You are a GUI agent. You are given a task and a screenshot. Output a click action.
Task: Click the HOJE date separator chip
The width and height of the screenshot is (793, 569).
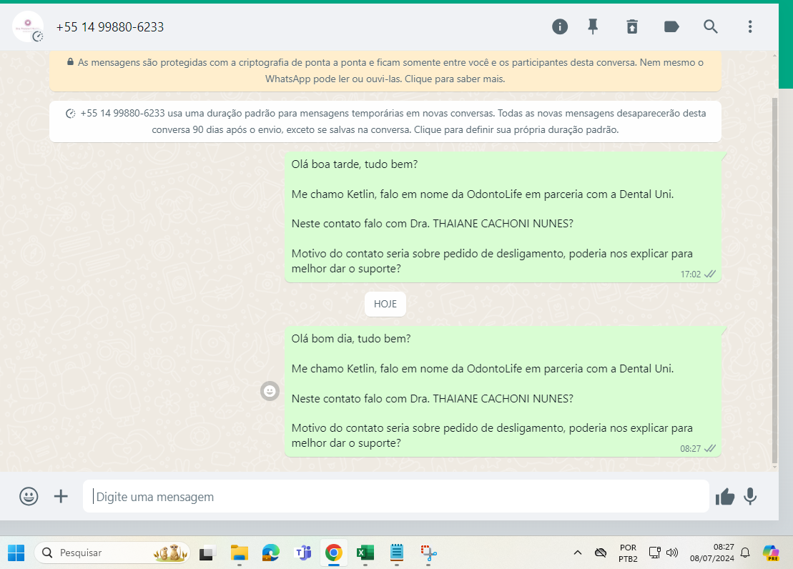pos(385,304)
